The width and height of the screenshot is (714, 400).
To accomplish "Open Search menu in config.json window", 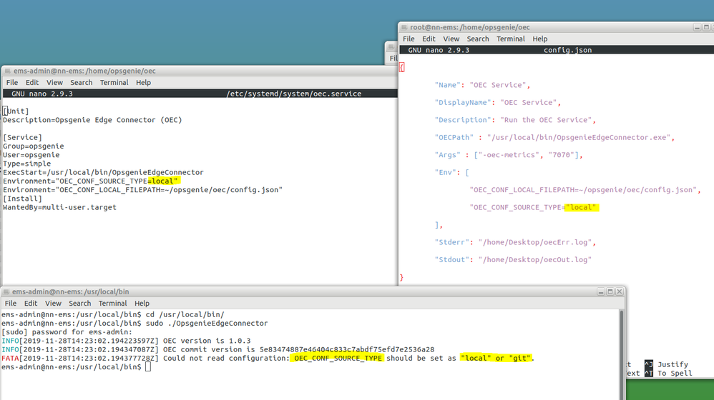I will point(478,39).
